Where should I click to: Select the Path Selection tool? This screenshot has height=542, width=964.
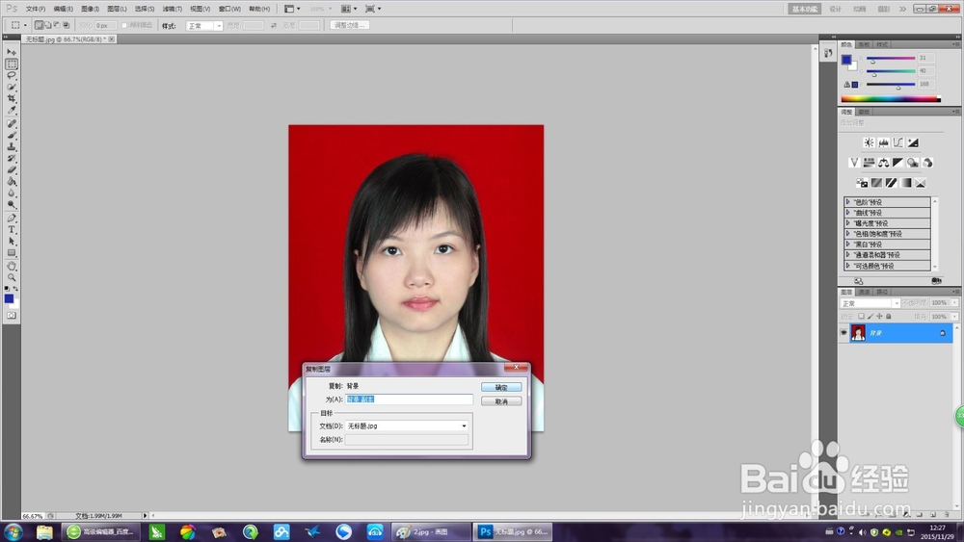[x=12, y=242]
